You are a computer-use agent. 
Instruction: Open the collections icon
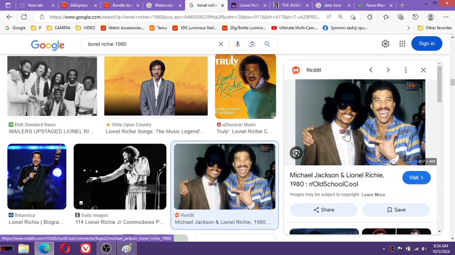click(x=401, y=17)
